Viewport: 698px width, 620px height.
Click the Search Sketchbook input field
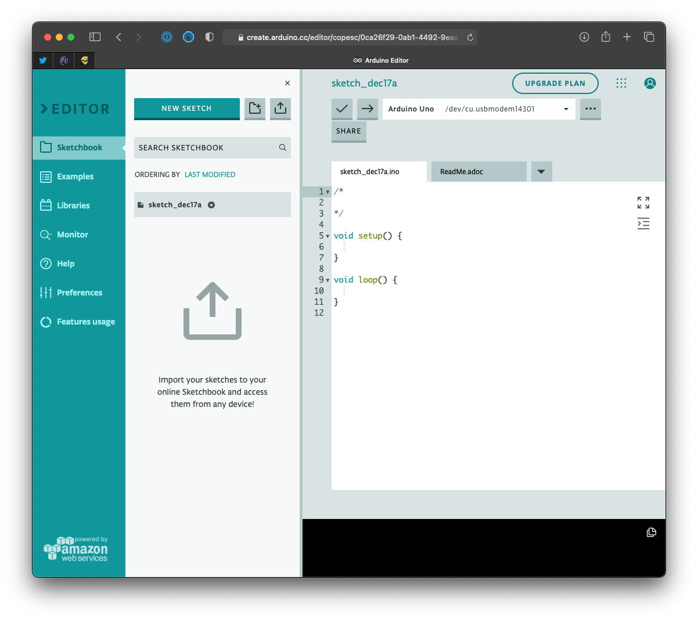pos(206,148)
